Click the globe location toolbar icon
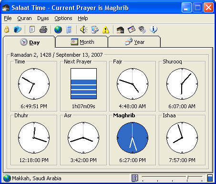The height and width of the screenshot is (184, 216). [x=58, y=30]
